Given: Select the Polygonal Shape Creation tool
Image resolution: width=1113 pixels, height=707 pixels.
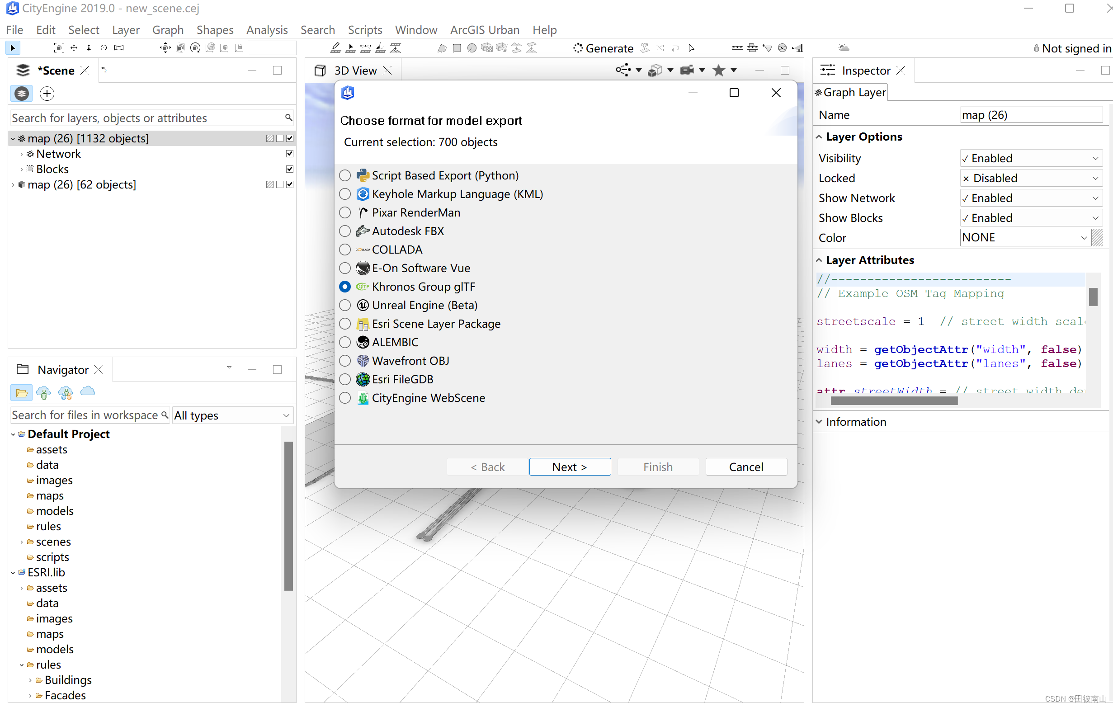Looking at the screenshot, I should point(442,47).
